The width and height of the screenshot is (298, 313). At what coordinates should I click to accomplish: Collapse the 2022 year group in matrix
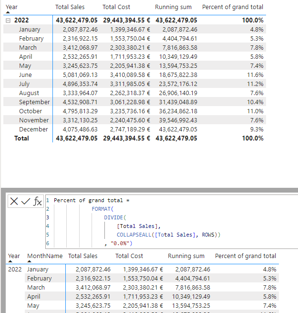pos(8,21)
